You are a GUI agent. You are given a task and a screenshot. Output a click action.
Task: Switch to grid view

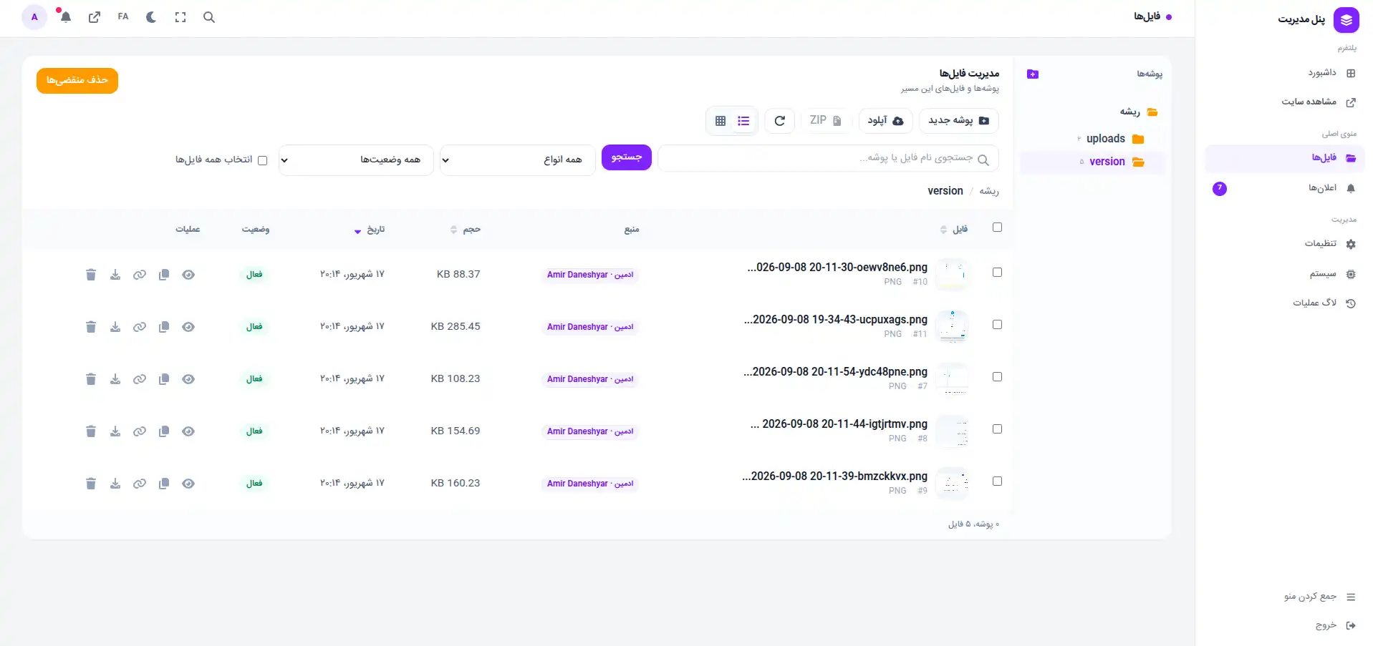721,121
